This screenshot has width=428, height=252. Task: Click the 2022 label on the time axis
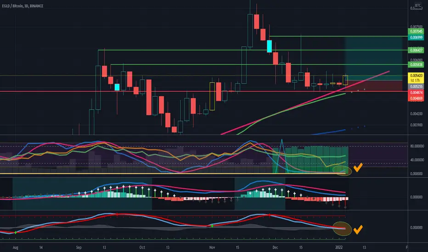point(339,247)
